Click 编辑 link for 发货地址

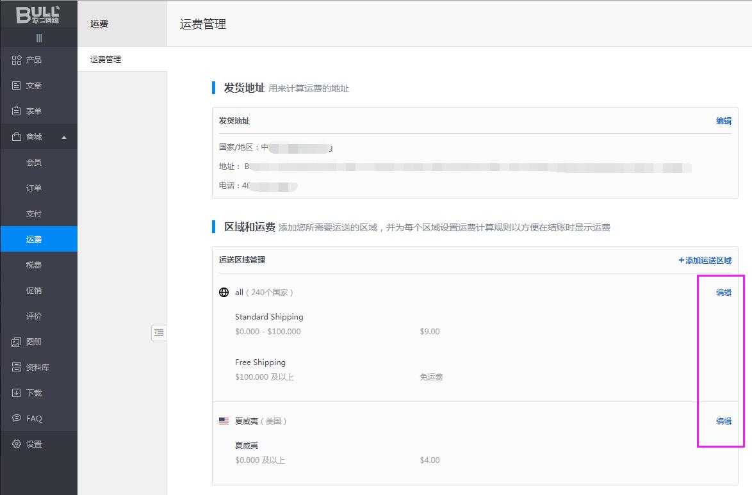pos(723,120)
